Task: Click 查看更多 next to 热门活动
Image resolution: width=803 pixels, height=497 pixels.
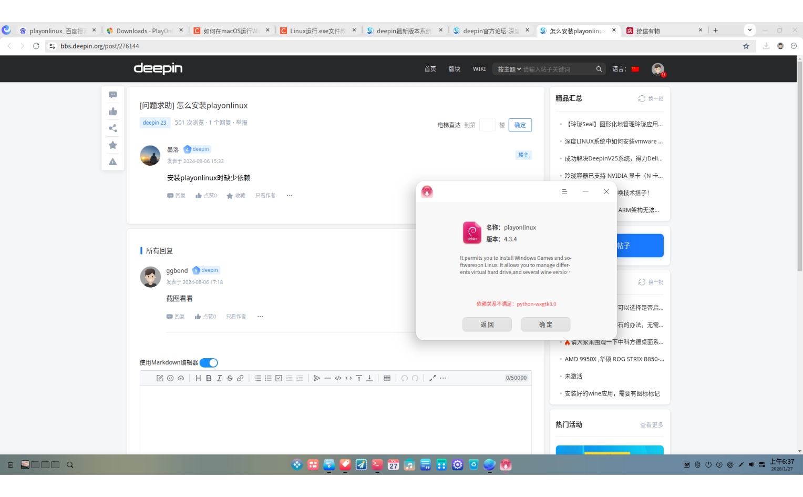Action: pos(652,425)
